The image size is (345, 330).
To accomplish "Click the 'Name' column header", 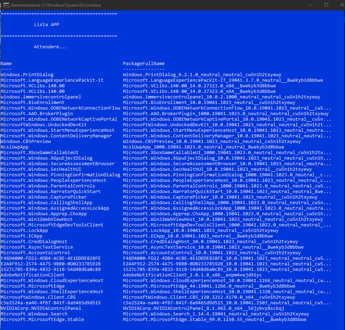I will tap(6, 64).
